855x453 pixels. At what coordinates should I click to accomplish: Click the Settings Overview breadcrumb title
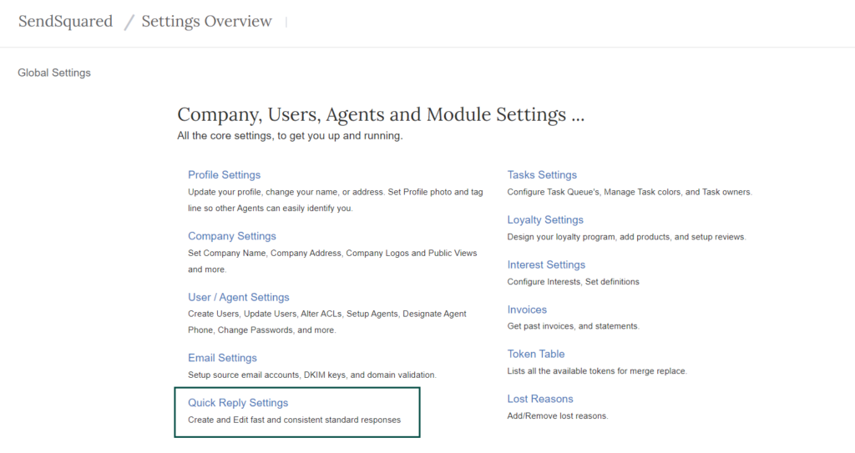206,22
